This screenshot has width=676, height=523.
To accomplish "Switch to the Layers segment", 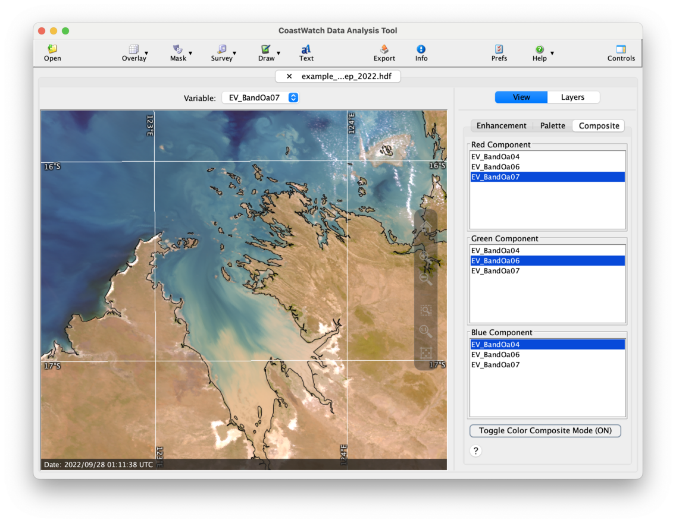I will pos(572,97).
